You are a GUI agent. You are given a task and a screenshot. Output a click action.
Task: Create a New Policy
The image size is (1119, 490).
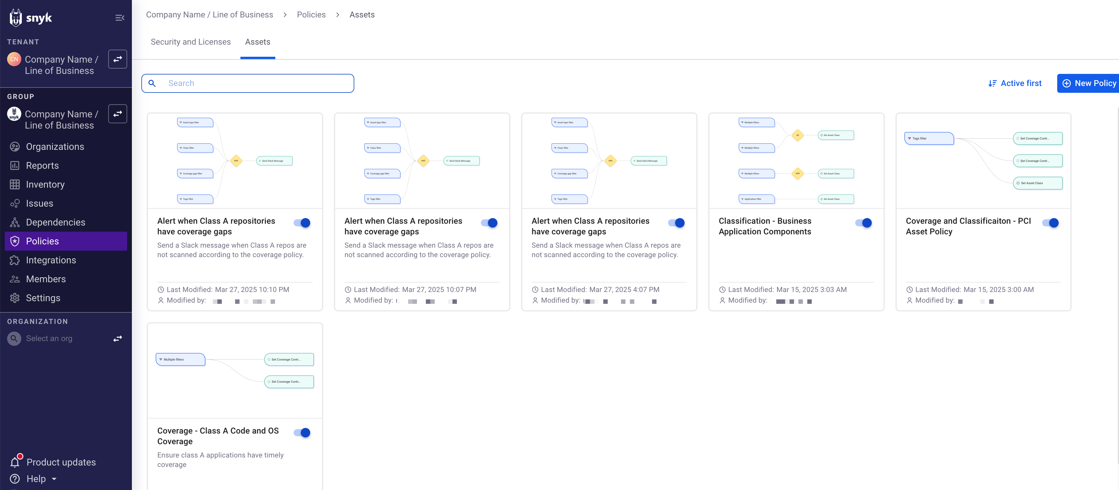(1088, 83)
